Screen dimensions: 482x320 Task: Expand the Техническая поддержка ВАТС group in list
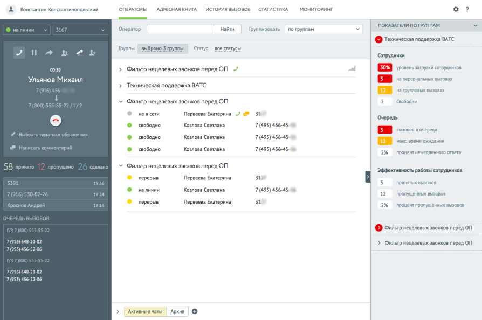(x=121, y=86)
